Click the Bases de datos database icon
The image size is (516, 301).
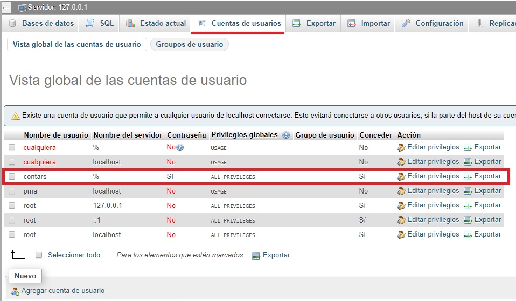coord(12,24)
